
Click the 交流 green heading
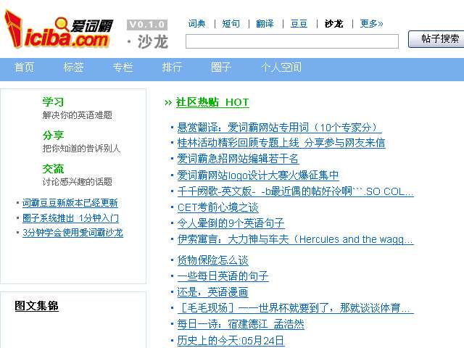53,169
